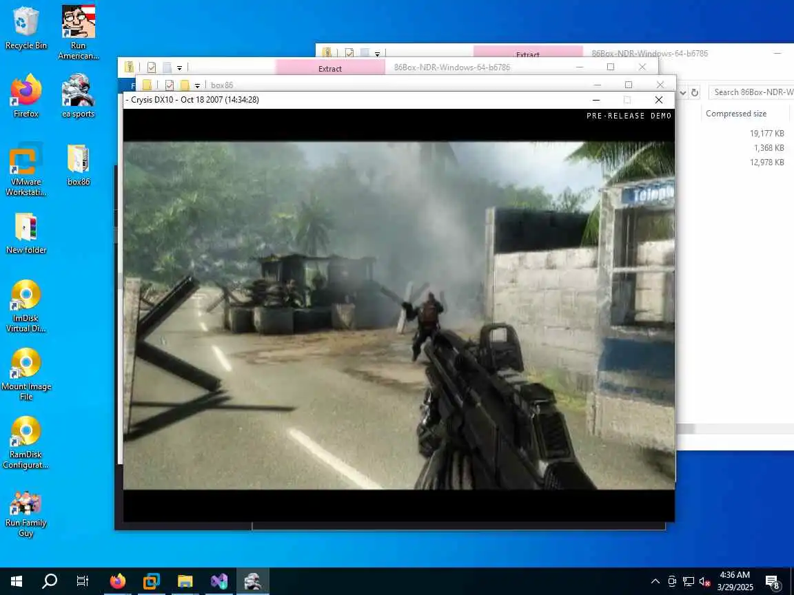Open Quick Access Toolbar dropdown in middle 86Box window
The width and height of the screenshot is (794, 595).
click(179, 67)
